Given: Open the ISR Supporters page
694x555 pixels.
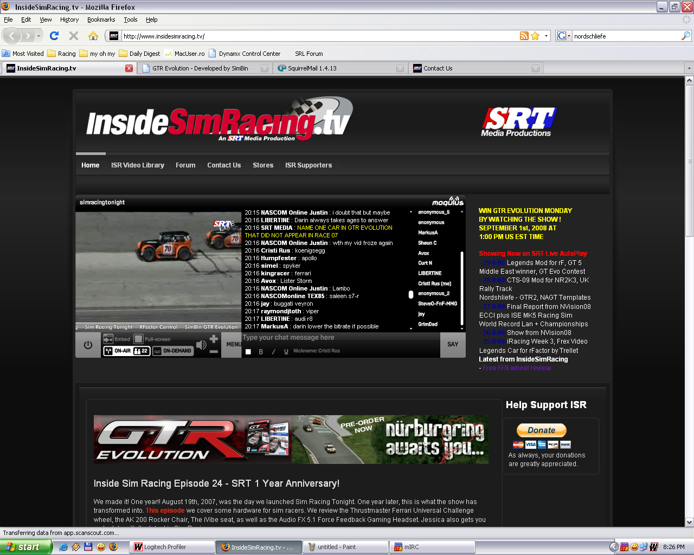Looking at the screenshot, I should pyautogui.click(x=309, y=165).
